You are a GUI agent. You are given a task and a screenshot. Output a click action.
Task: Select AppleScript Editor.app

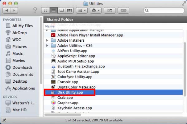click(113, 56)
